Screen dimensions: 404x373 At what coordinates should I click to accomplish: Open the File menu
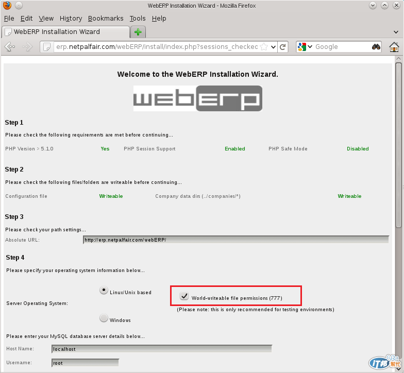tap(9, 19)
